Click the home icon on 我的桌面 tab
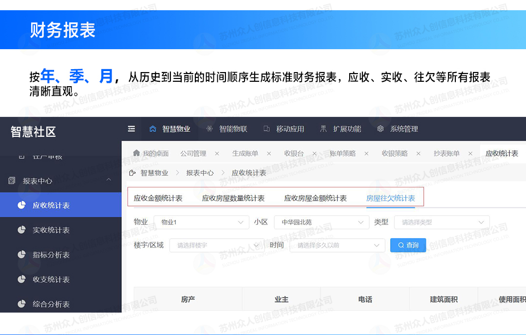 coord(136,153)
